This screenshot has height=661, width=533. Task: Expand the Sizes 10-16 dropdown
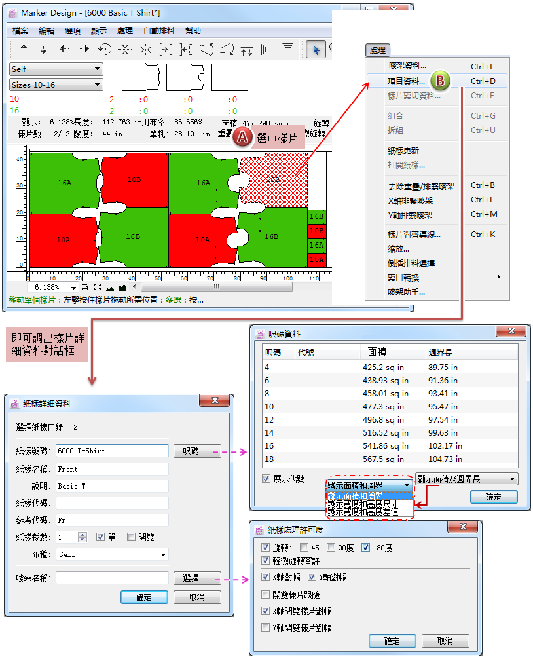coord(56,85)
